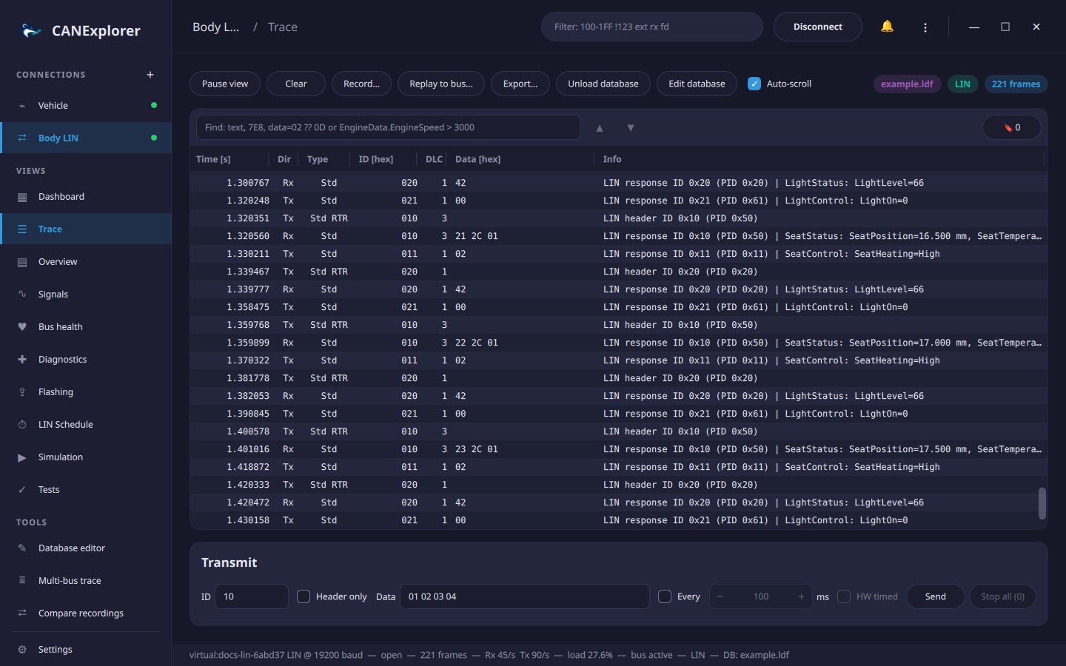Viewport: 1066px width, 666px height.
Task: Open the Tests view
Action: pos(86,490)
